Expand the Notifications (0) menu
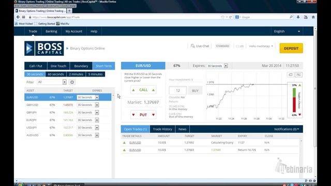 [x=287, y=129]
